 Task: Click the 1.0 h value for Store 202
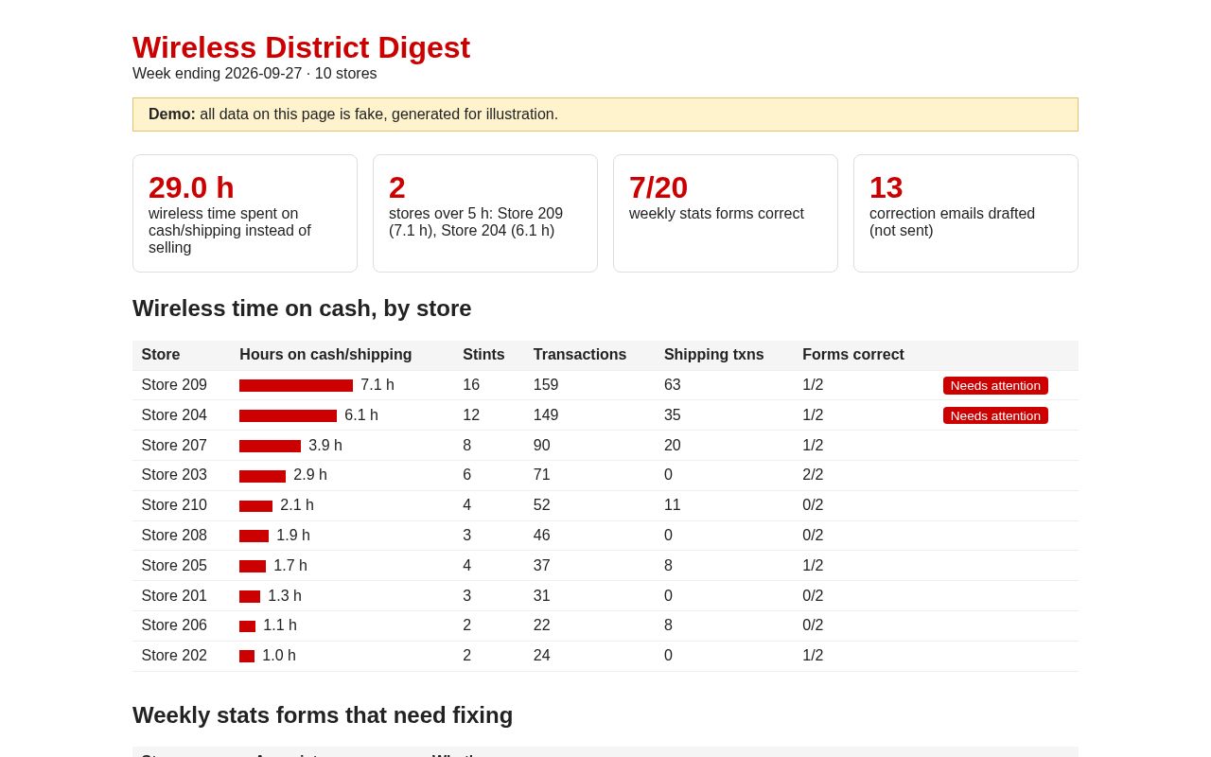(x=279, y=656)
